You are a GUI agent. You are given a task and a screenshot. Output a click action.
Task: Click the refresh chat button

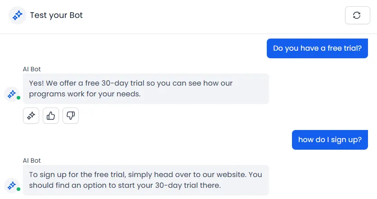tap(357, 15)
